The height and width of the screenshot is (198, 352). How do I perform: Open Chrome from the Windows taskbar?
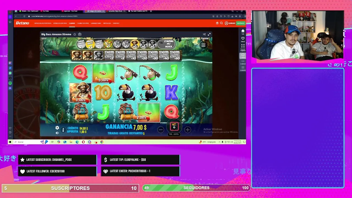[x=102, y=142]
